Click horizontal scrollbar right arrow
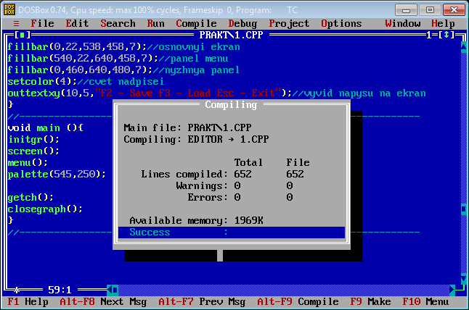This screenshot has height=310, width=469. pyautogui.click(x=452, y=290)
